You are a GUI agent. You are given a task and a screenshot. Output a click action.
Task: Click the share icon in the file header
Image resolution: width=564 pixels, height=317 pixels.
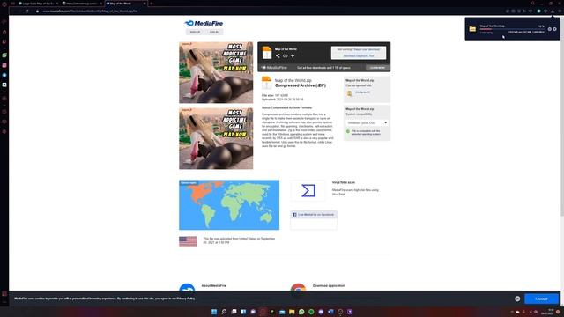(278, 55)
